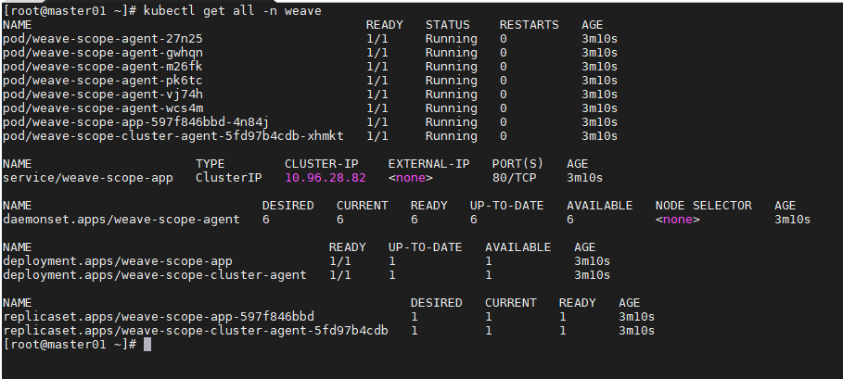Select deployment.apps/weave-scope-cluster-agent entry
Screen dimensions: 843x379
155,275
